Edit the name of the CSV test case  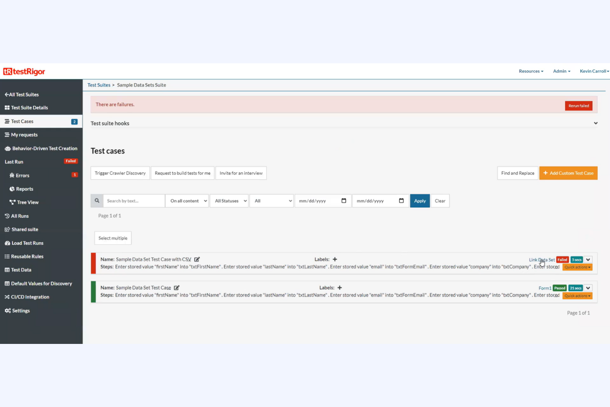[x=197, y=259]
